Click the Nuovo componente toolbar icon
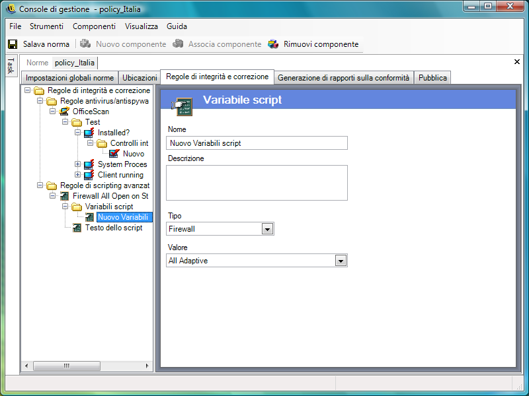 (85, 44)
